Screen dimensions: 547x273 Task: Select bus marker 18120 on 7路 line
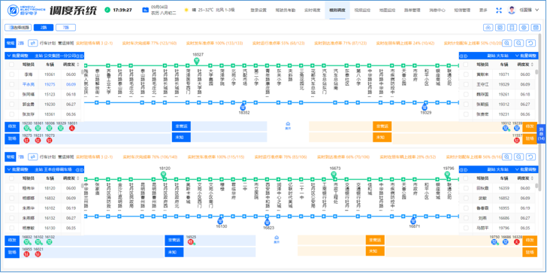coord(163,174)
